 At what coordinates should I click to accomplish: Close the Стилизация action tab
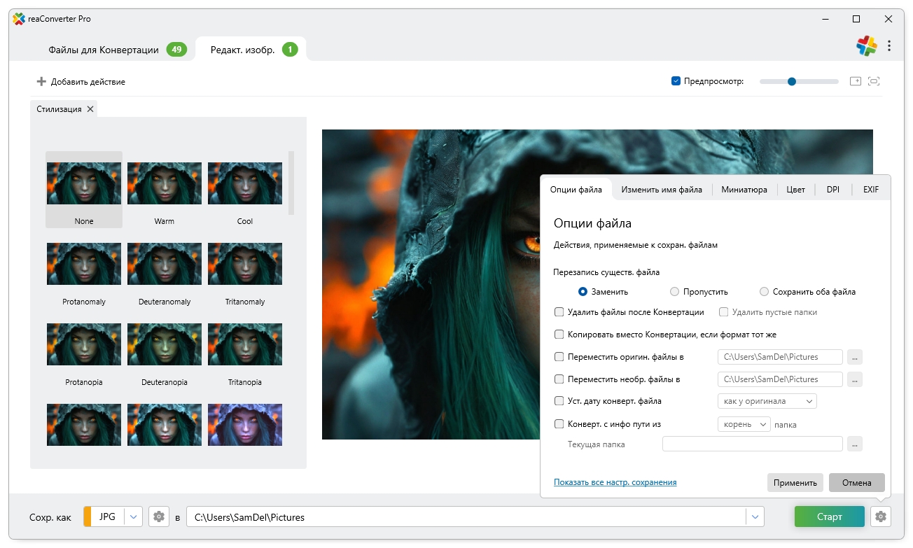pos(90,109)
